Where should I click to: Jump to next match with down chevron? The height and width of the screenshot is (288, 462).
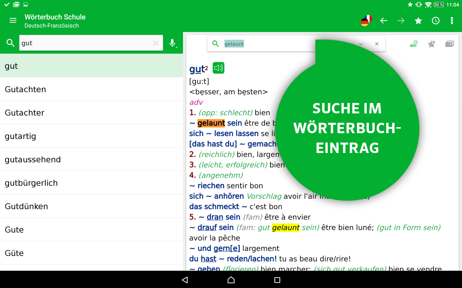[361, 44]
